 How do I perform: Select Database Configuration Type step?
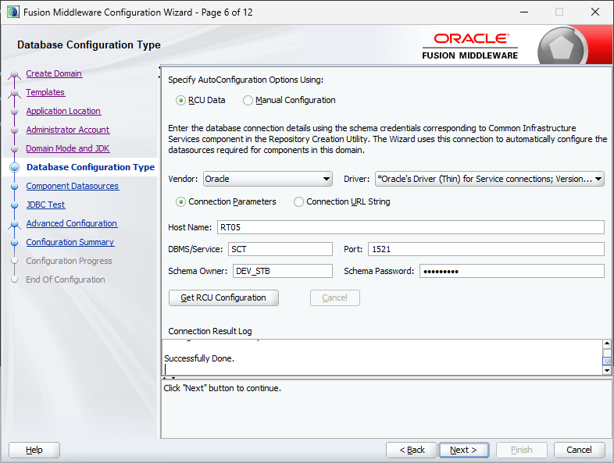[x=91, y=168]
